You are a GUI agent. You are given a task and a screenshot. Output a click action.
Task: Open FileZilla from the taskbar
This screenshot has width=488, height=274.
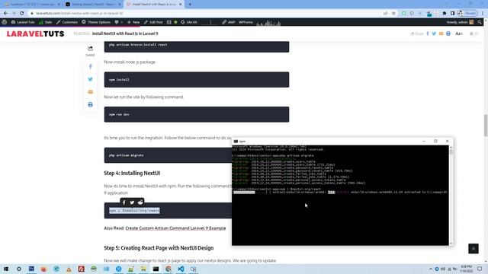[82, 269]
